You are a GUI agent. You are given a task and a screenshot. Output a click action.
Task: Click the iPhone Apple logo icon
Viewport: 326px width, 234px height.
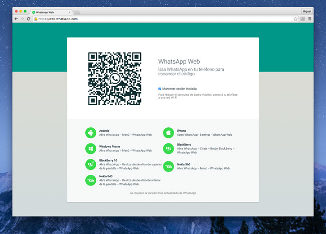[169, 133]
